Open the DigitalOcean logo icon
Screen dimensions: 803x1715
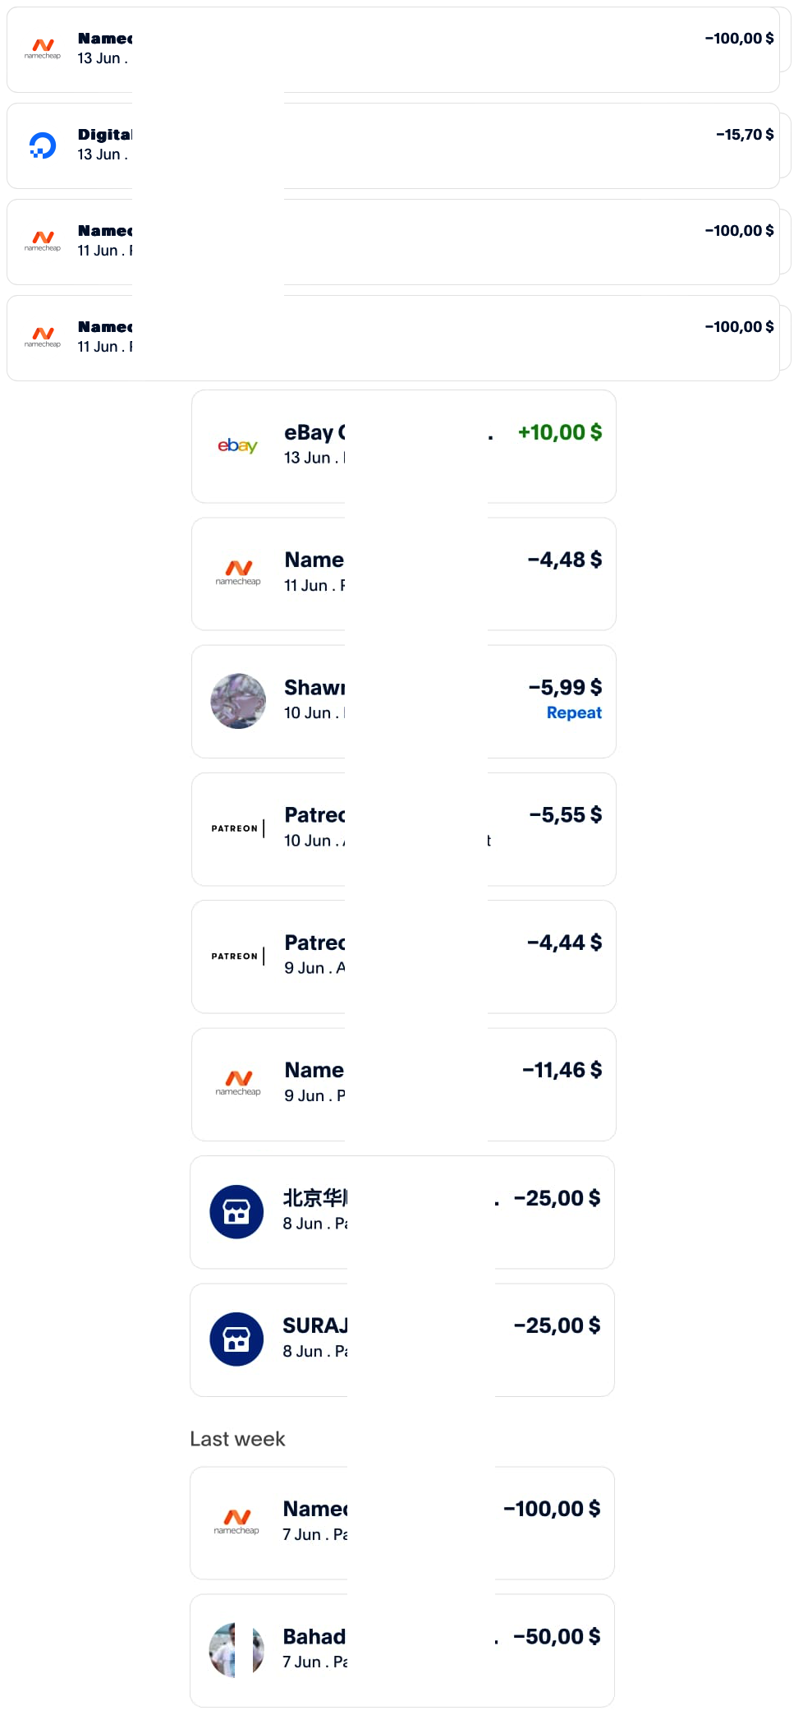pyautogui.click(x=43, y=145)
